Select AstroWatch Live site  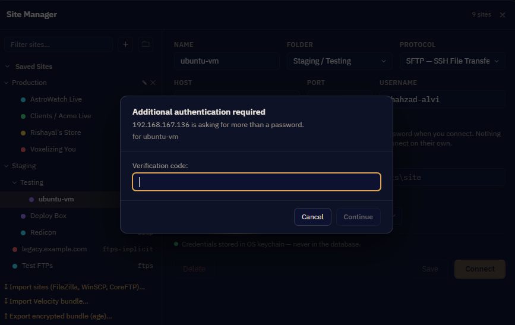pos(56,99)
